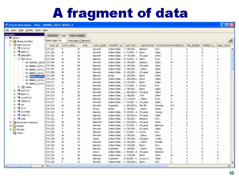The width and height of the screenshot is (239, 179).
Task: Click the Discoverer Gateway icon
Action: pyautogui.click(x=15, y=122)
